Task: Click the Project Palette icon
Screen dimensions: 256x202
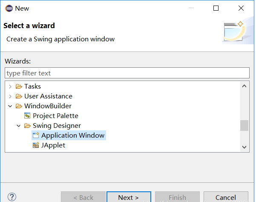Action: (27, 115)
